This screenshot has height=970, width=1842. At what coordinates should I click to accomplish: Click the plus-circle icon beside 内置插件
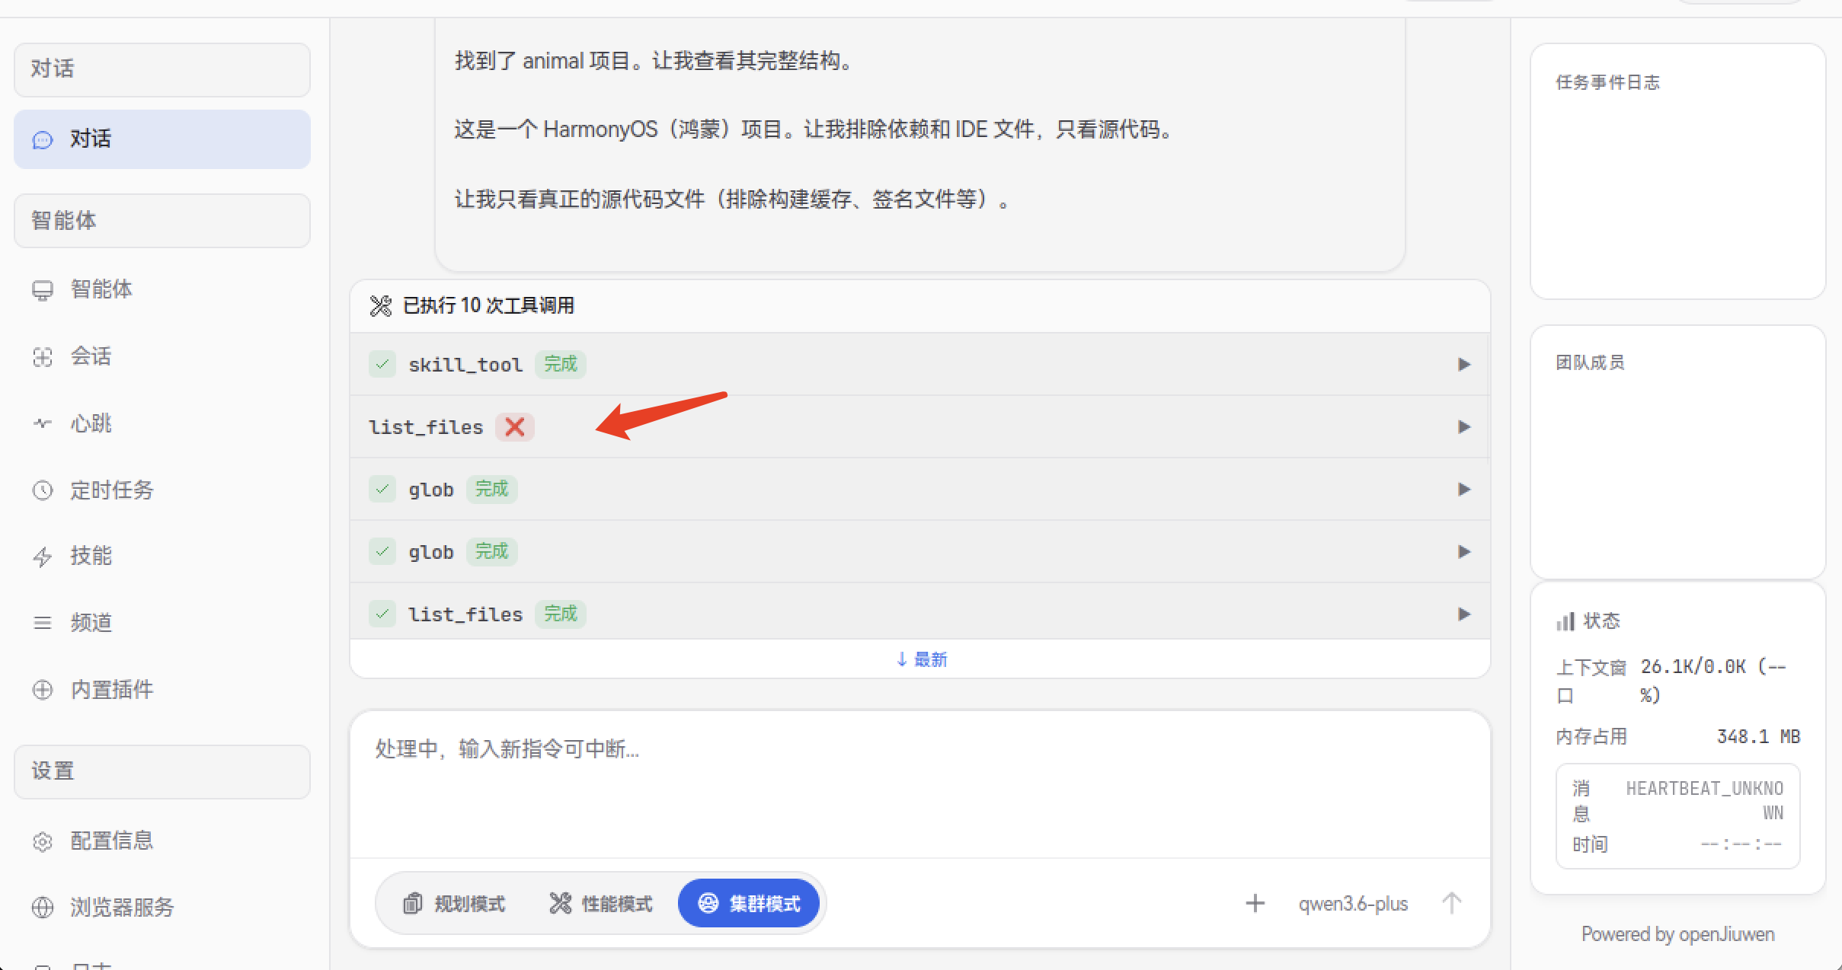pos(43,690)
